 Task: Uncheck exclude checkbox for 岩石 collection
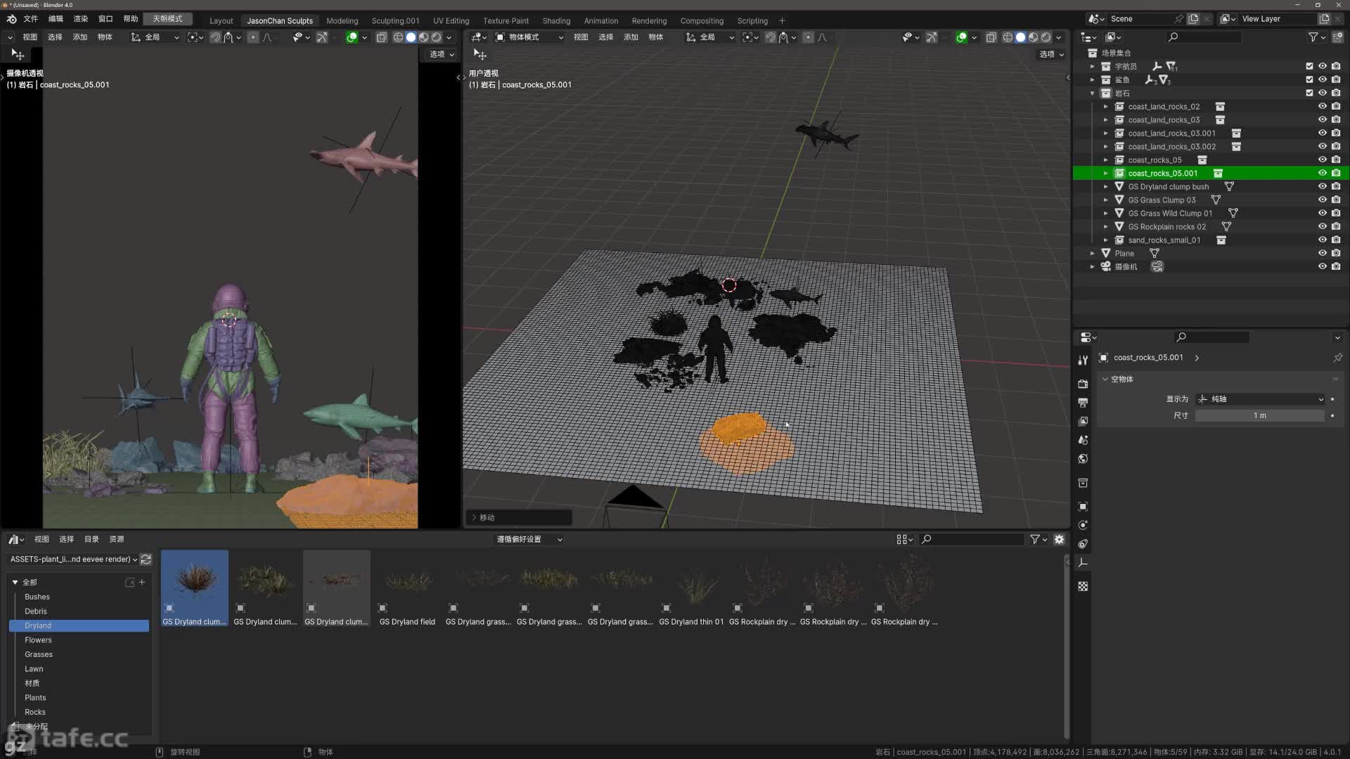[x=1309, y=93]
